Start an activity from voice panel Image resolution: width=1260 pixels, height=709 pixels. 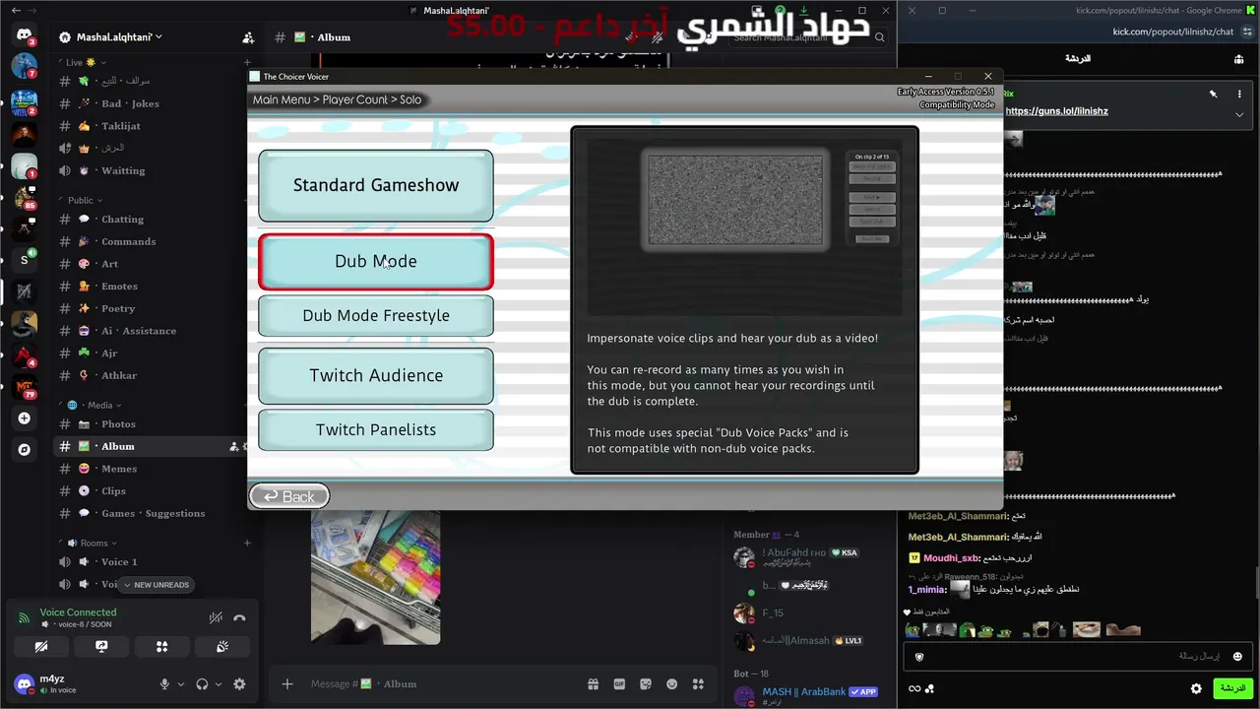(161, 647)
